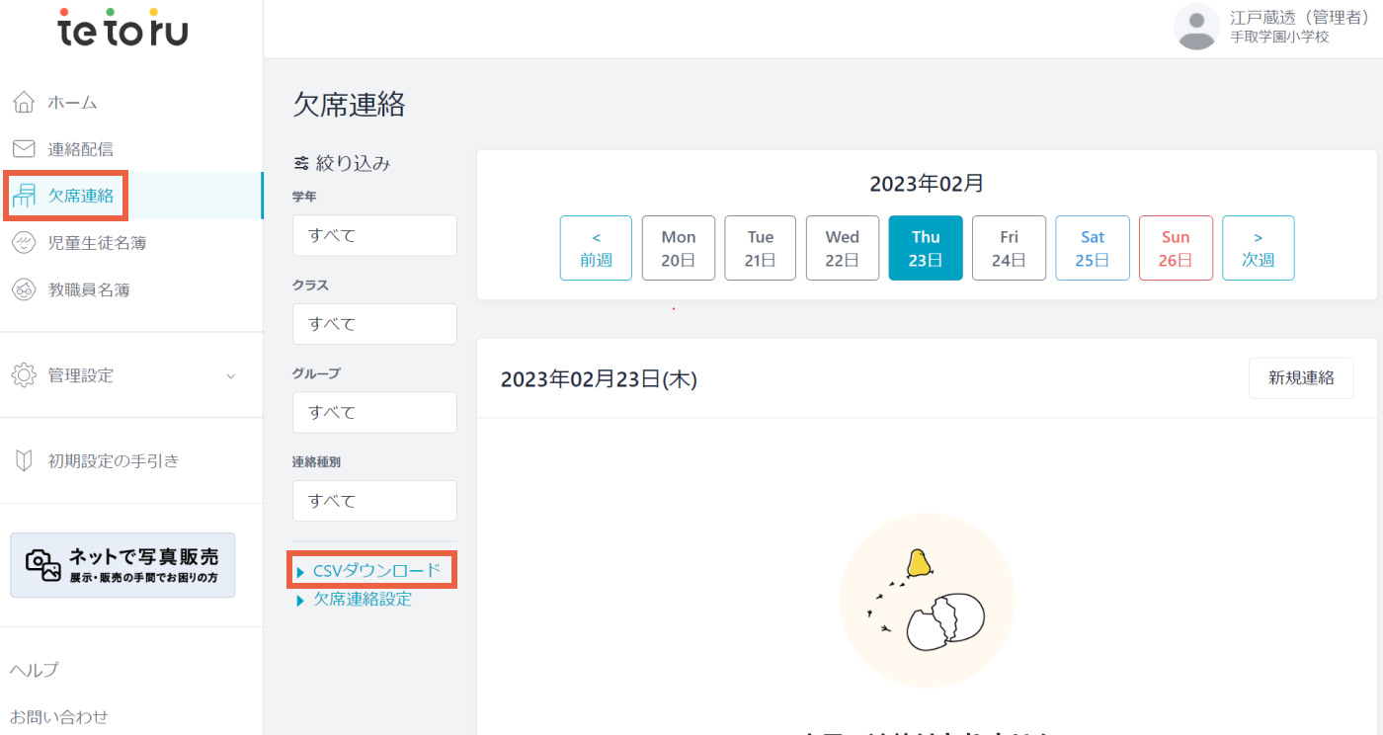Viewport: 1383px width, 735px height.
Task: Click the ネットで写真販売 banner
Action: click(x=122, y=565)
